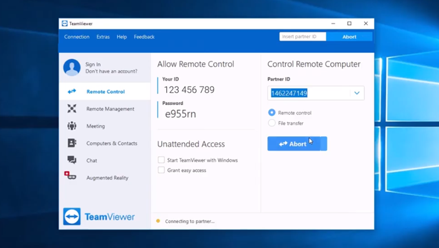Viewport: 439px width, 248px height.
Task: Select the Remote control radio button
Action: [272, 113]
